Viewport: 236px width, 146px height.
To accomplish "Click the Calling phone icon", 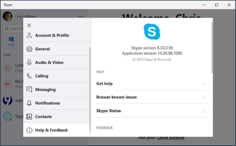I will pyautogui.click(x=29, y=76).
